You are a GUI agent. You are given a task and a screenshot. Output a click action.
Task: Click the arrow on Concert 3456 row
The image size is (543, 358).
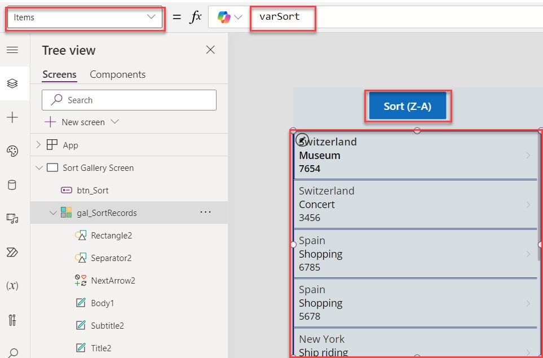(x=528, y=205)
